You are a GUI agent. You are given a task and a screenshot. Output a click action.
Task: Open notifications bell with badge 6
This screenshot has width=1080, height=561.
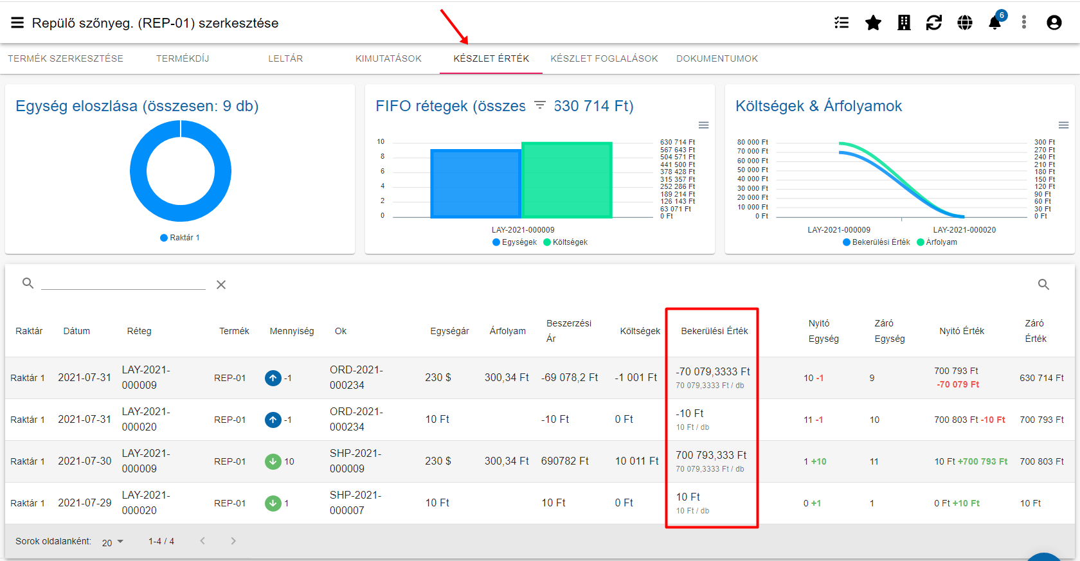[995, 22]
